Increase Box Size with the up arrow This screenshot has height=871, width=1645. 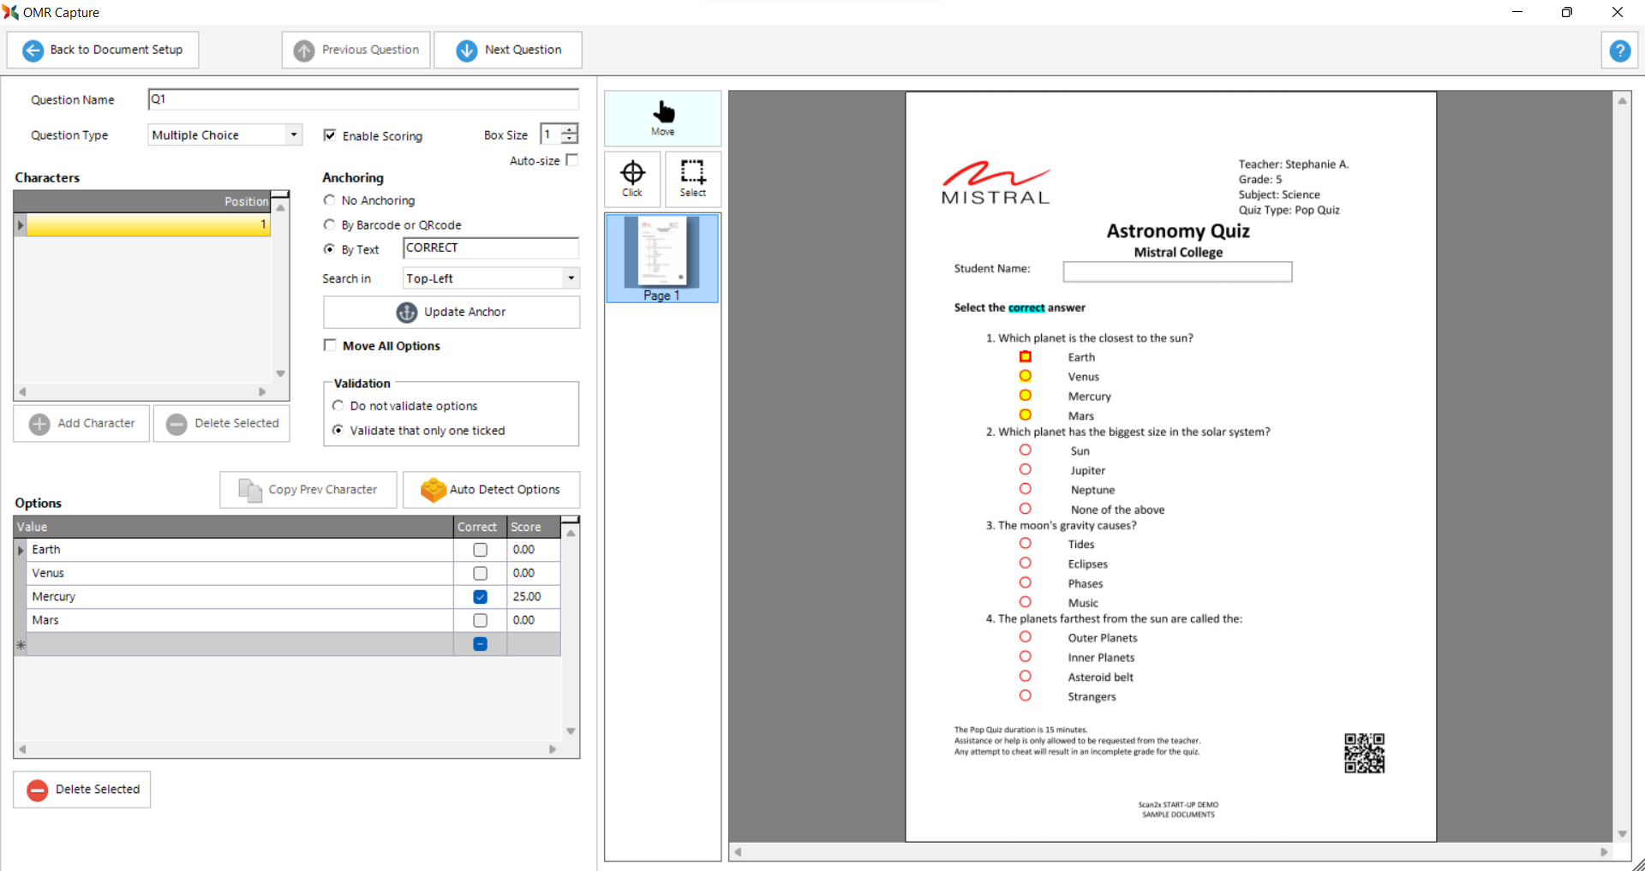pyautogui.click(x=570, y=129)
